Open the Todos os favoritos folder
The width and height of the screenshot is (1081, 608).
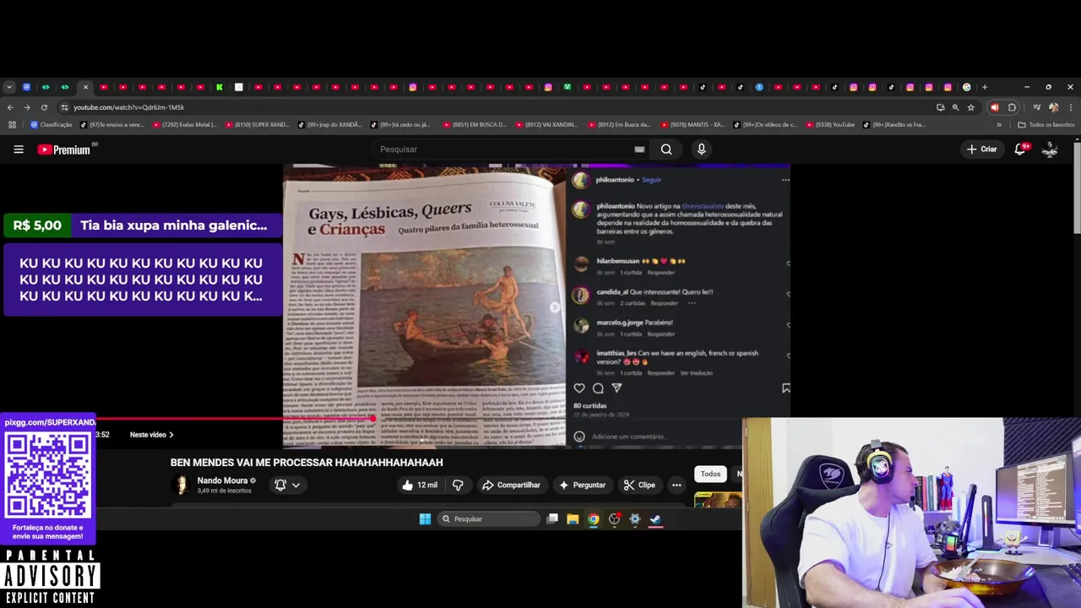(x=1046, y=125)
